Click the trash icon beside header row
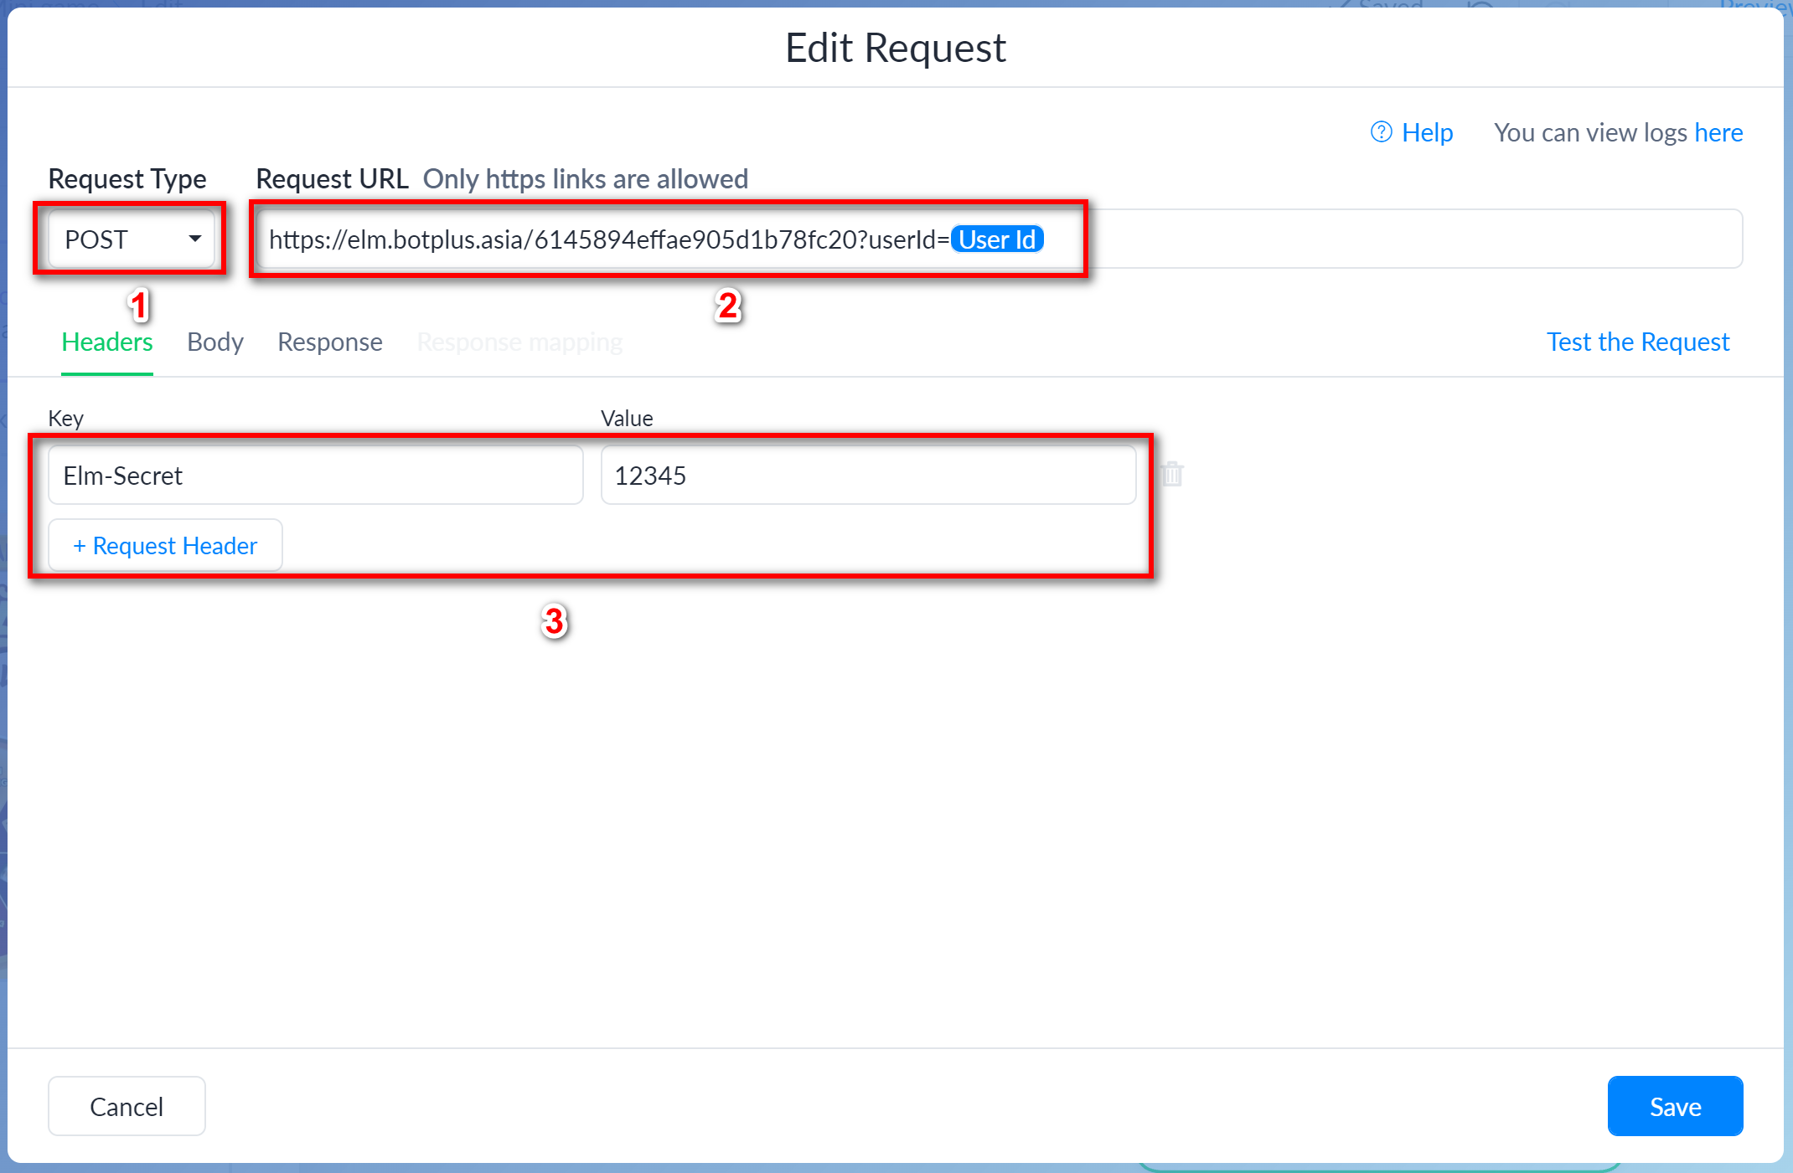 (x=1172, y=475)
